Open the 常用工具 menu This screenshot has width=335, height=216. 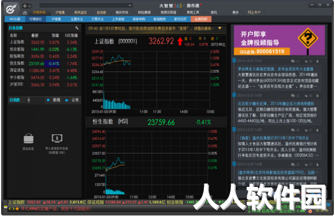193,12
